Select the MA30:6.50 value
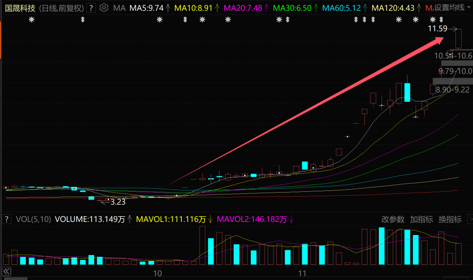Viewport: 473px width, 280px height. coord(292,8)
